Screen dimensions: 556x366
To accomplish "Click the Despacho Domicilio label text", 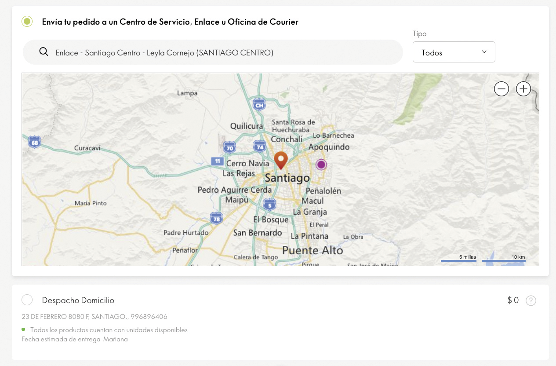I will pyautogui.click(x=78, y=300).
